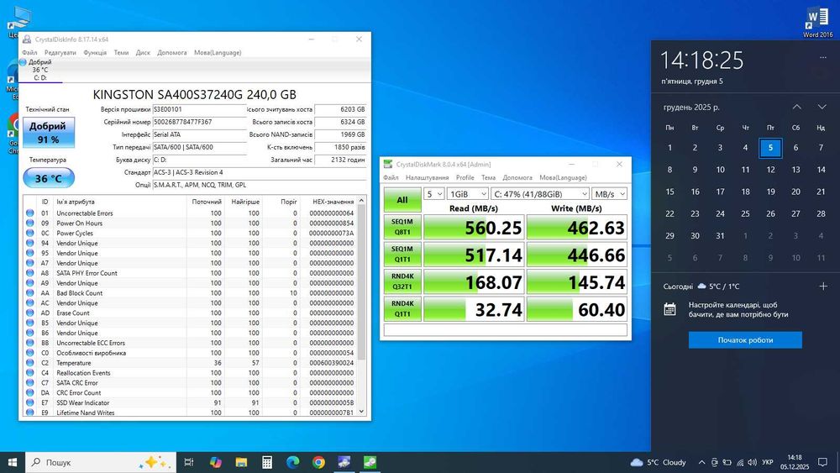The image size is (840, 473).
Task: Open volume control in system tray
Action: [x=753, y=462]
